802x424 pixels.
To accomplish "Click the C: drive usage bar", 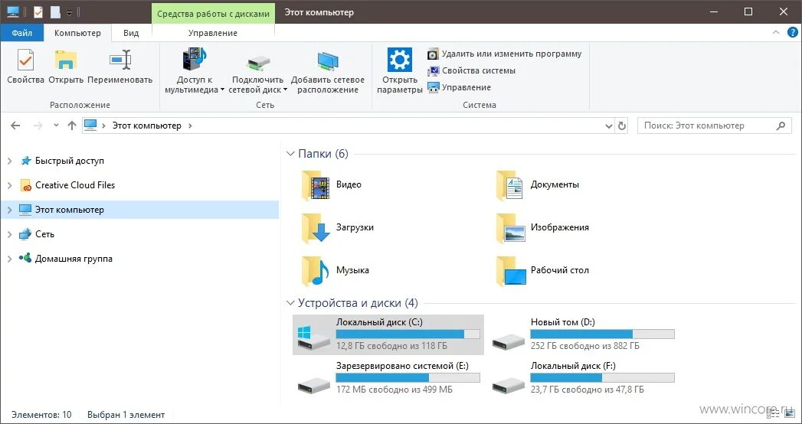I will click(408, 334).
